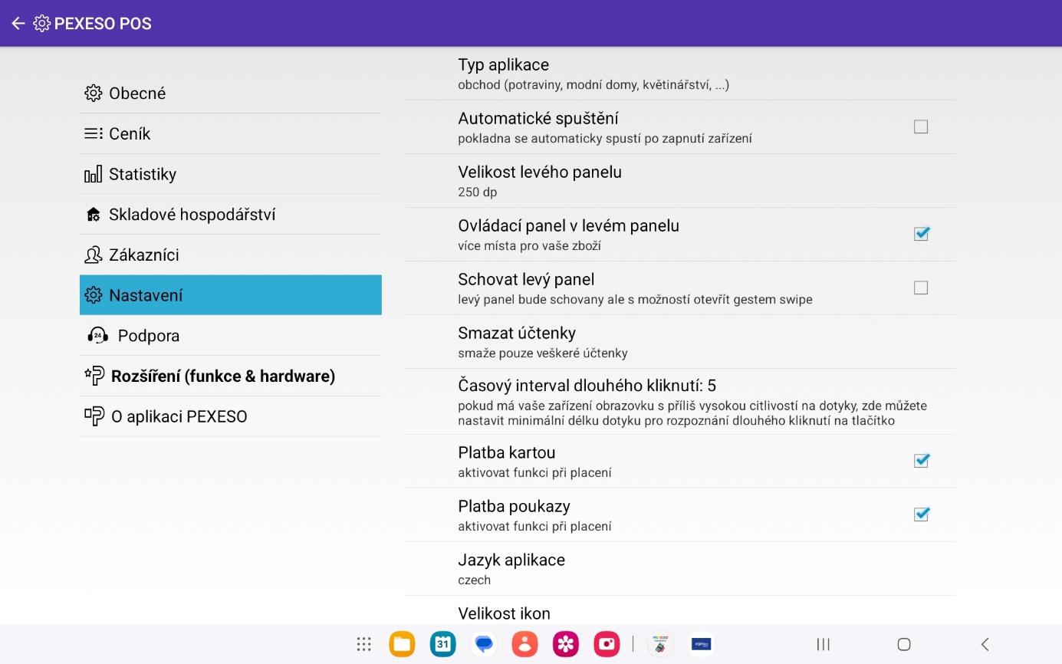Check the Schovat levý panel box
Image resolution: width=1062 pixels, height=664 pixels.
(x=921, y=288)
